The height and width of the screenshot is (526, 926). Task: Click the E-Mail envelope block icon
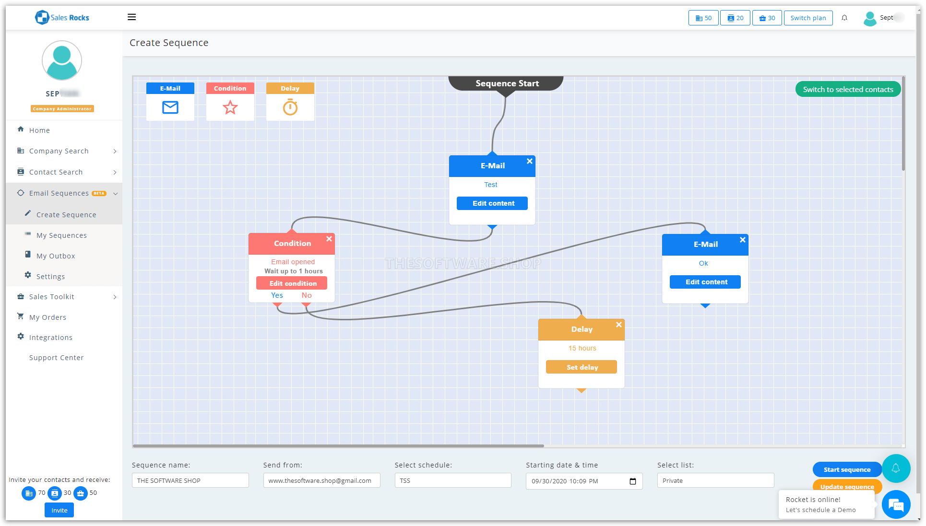tap(170, 107)
